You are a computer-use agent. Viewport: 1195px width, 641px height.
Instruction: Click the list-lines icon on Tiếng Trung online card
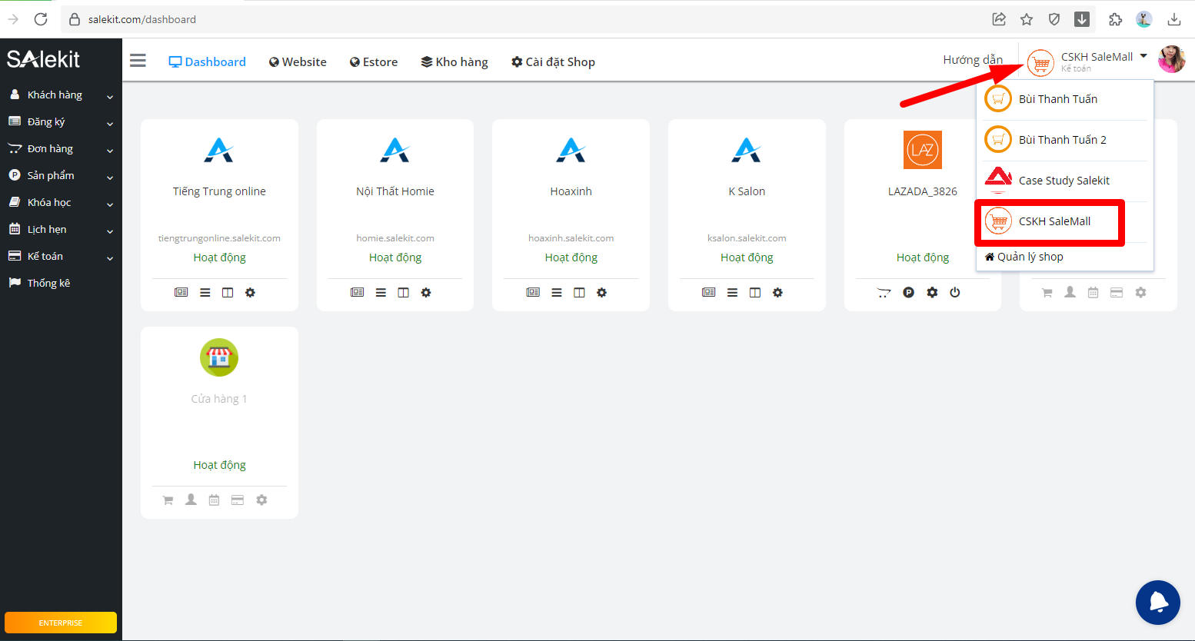(205, 292)
